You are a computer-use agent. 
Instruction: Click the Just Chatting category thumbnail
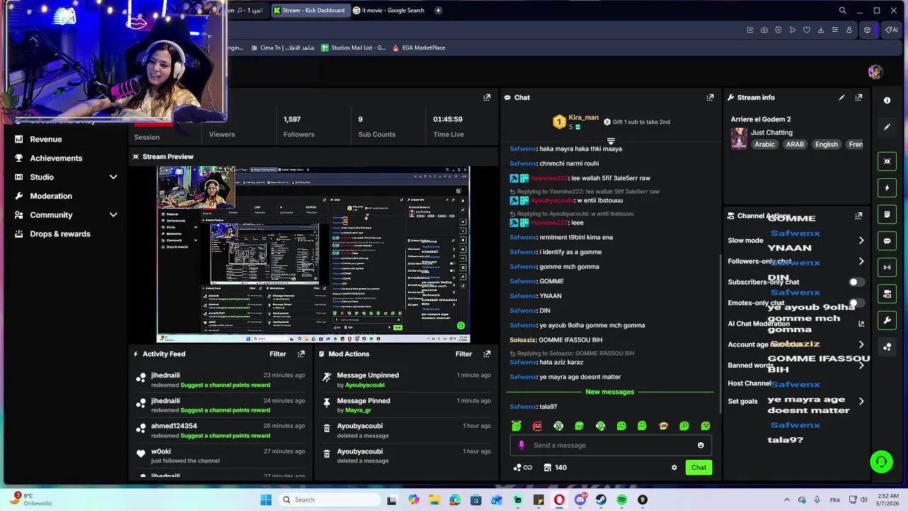point(738,138)
